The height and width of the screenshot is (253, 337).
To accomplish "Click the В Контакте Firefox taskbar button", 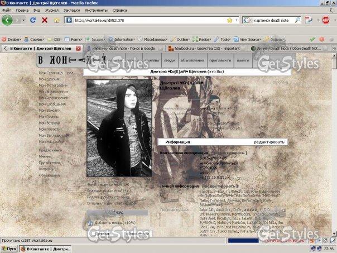I will pos(45,249).
